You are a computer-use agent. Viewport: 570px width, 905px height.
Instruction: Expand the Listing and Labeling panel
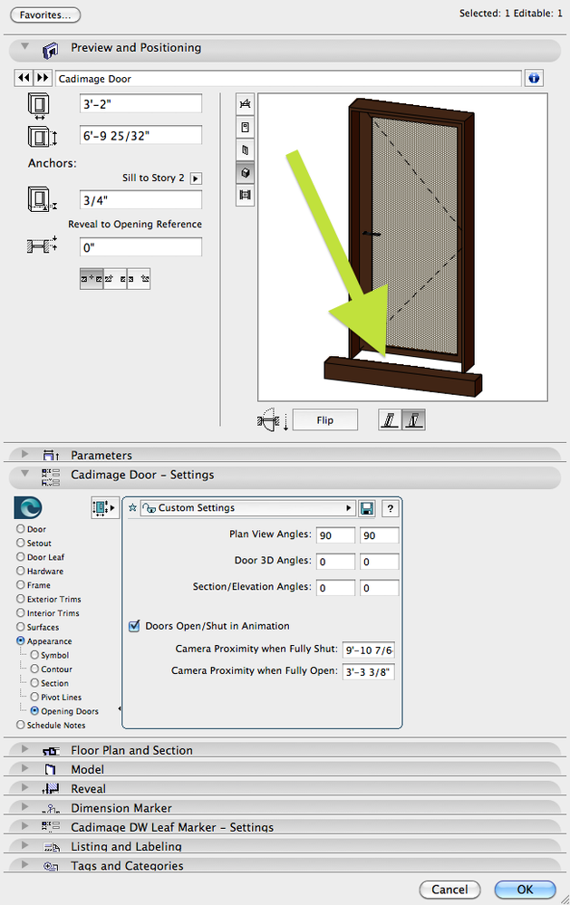coord(24,845)
